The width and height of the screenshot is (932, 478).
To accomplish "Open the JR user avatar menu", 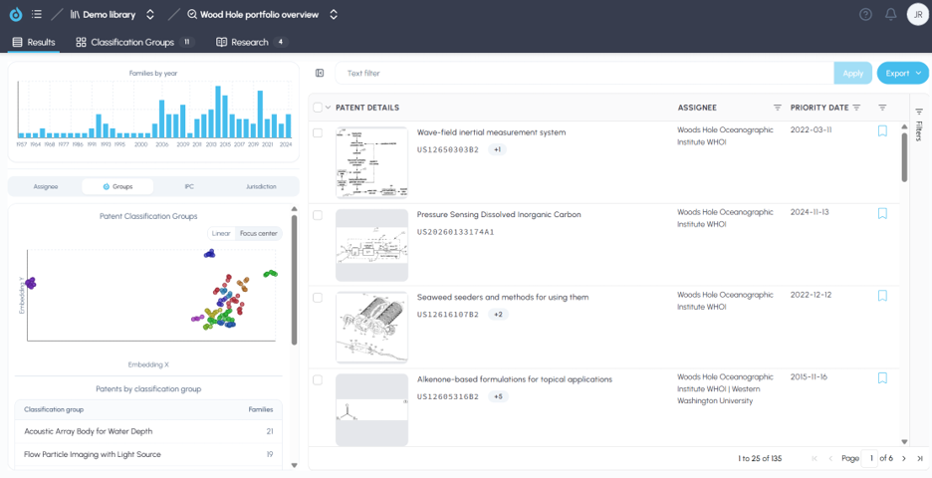I will coord(918,14).
